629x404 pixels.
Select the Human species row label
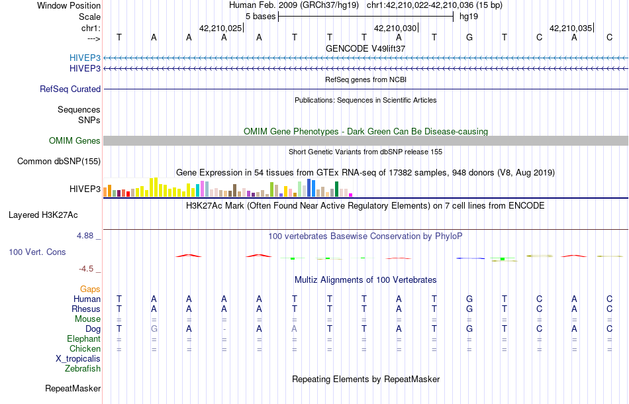tap(87, 299)
